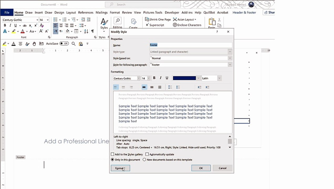334x189 pixels.
Task: Click navy font color swatch in dialog
Action: pyautogui.click(x=184, y=78)
